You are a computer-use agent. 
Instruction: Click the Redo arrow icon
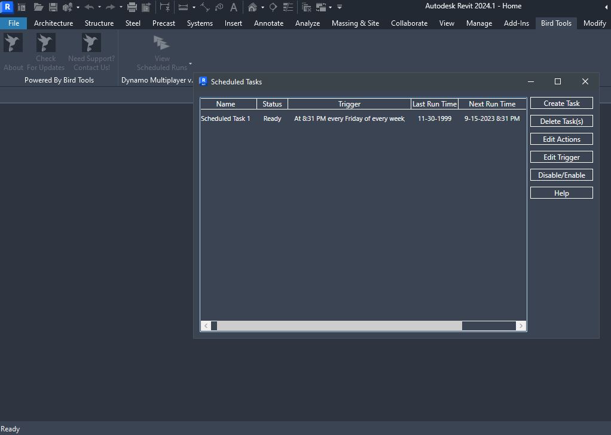pos(111,7)
